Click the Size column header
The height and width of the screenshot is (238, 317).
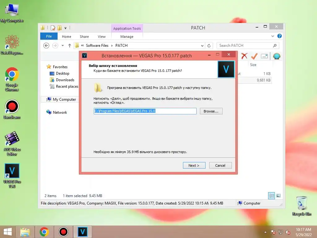tap(253, 65)
